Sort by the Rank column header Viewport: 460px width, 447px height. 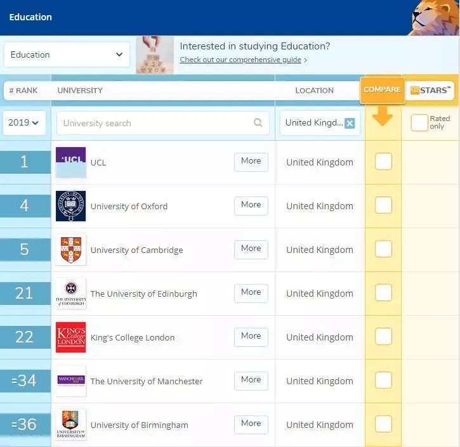pos(23,91)
